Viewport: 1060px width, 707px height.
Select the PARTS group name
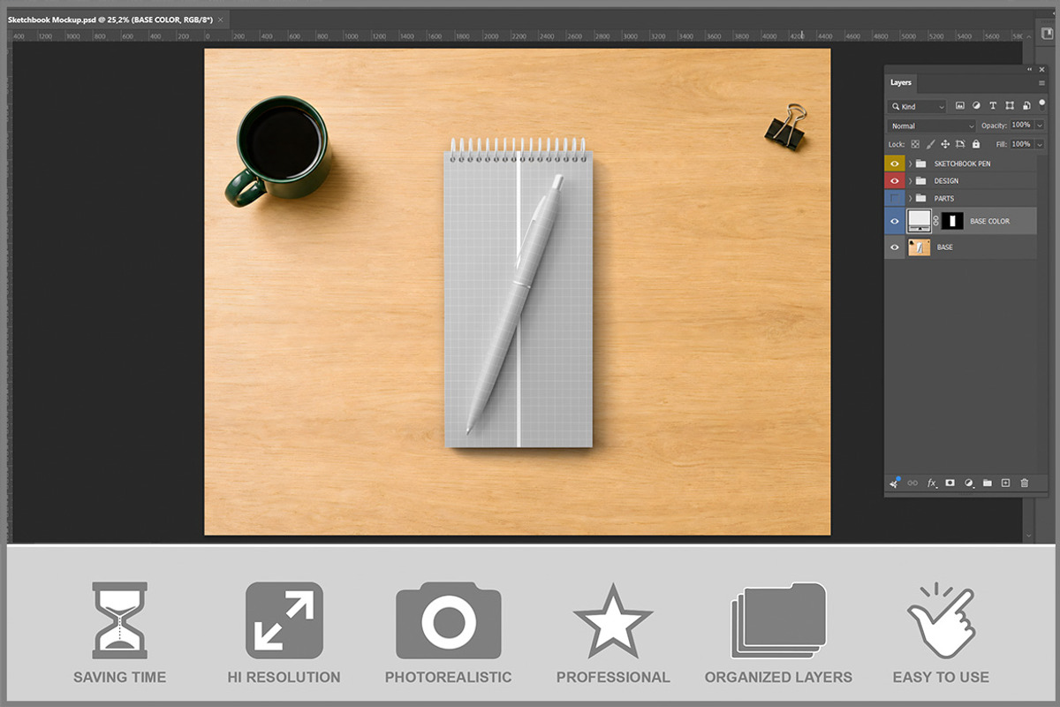coord(944,199)
